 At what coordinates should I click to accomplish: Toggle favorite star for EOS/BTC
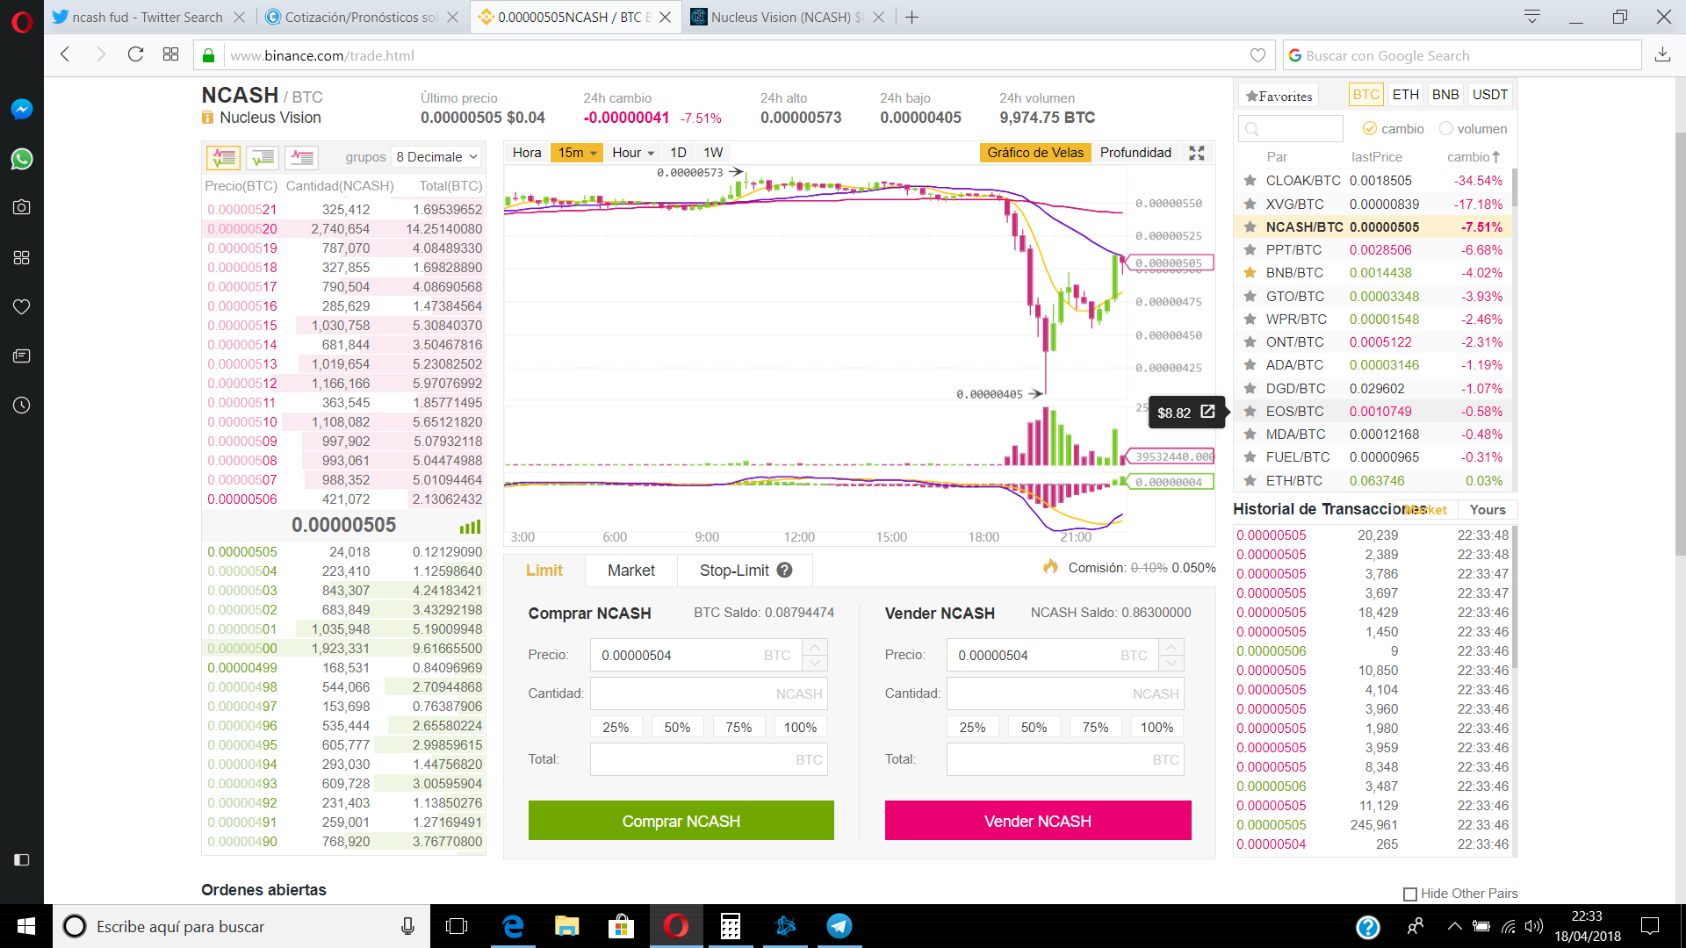coord(1249,411)
